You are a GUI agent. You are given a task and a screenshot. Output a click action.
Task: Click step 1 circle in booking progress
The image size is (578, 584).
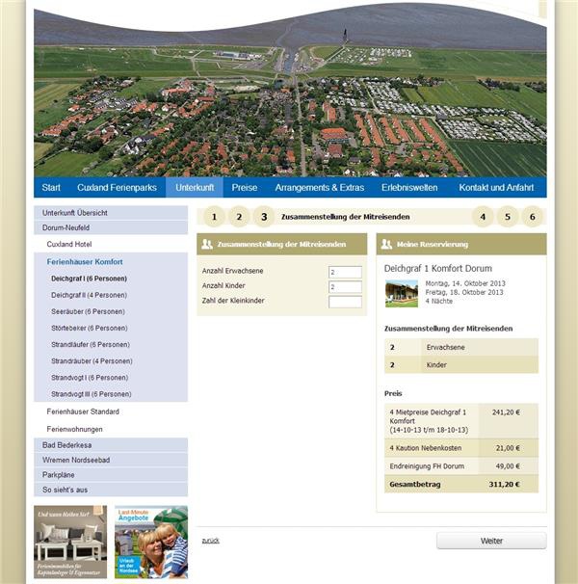pyautogui.click(x=215, y=217)
